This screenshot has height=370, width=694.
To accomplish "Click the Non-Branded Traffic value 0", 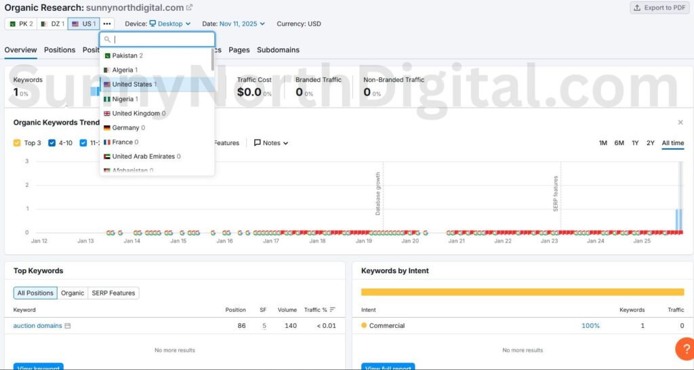I will pyautogui.click(x=367, y=92).
